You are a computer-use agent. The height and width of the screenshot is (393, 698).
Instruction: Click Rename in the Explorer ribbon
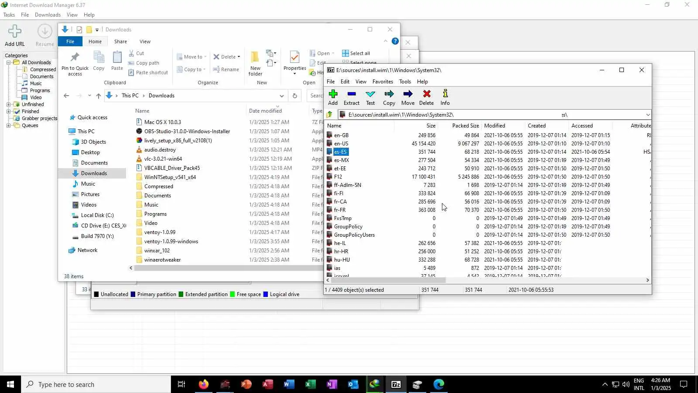click(226, 69)
